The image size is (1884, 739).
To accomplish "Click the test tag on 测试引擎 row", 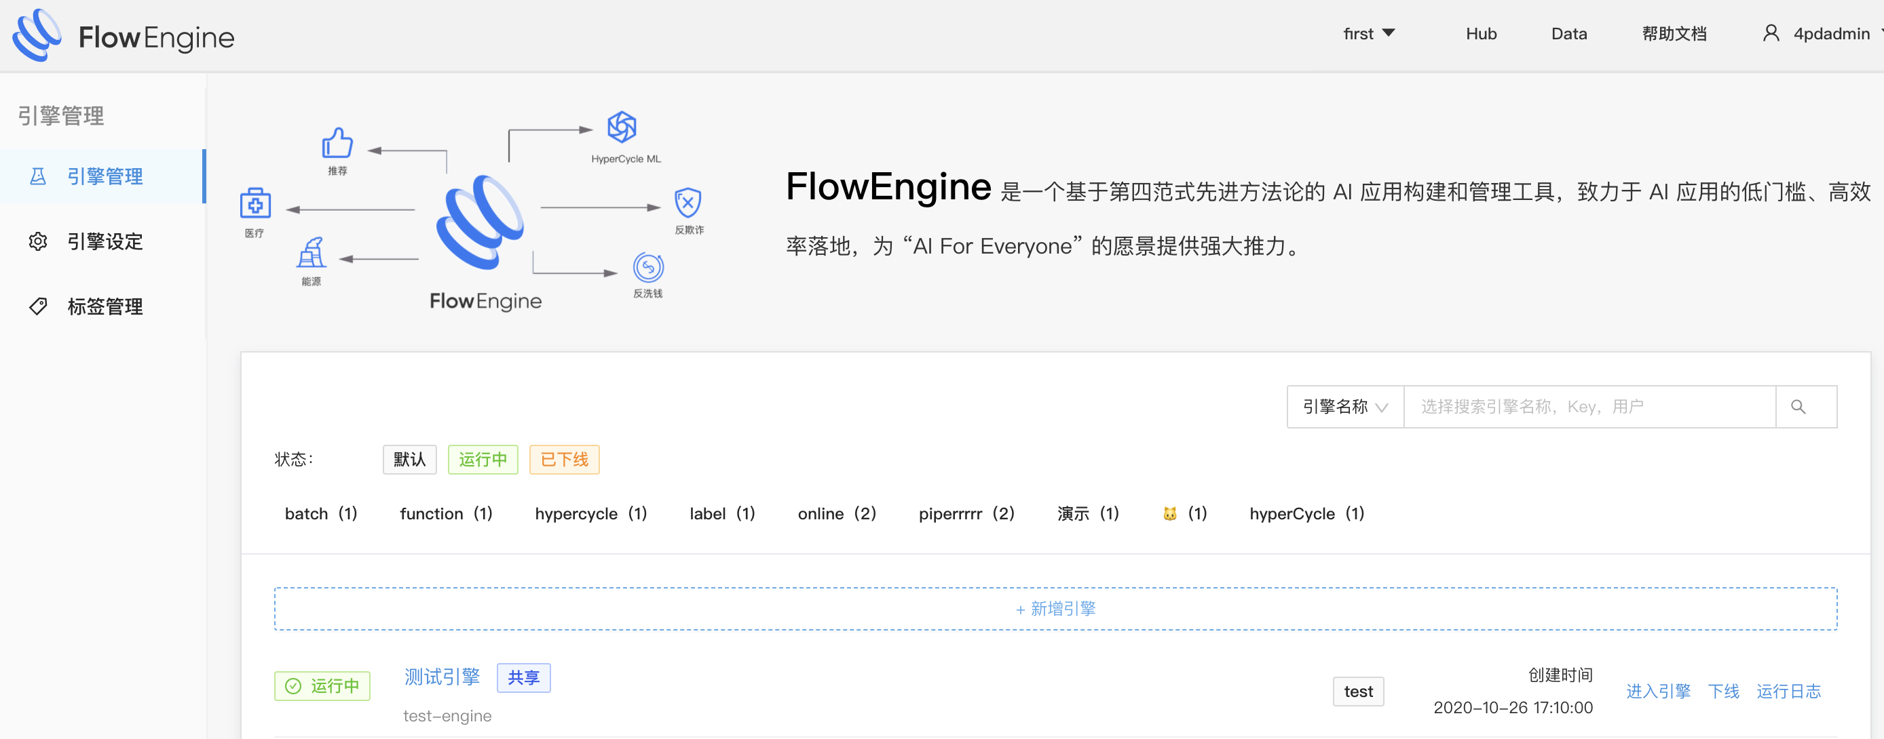I will coord(1358,692).
